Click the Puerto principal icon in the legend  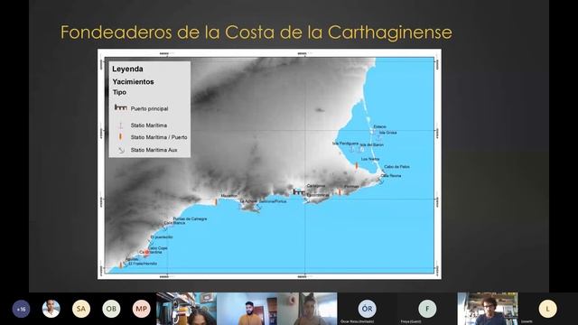(120, 107)
